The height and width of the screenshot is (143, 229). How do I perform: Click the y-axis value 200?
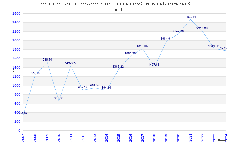coord(18,122)
